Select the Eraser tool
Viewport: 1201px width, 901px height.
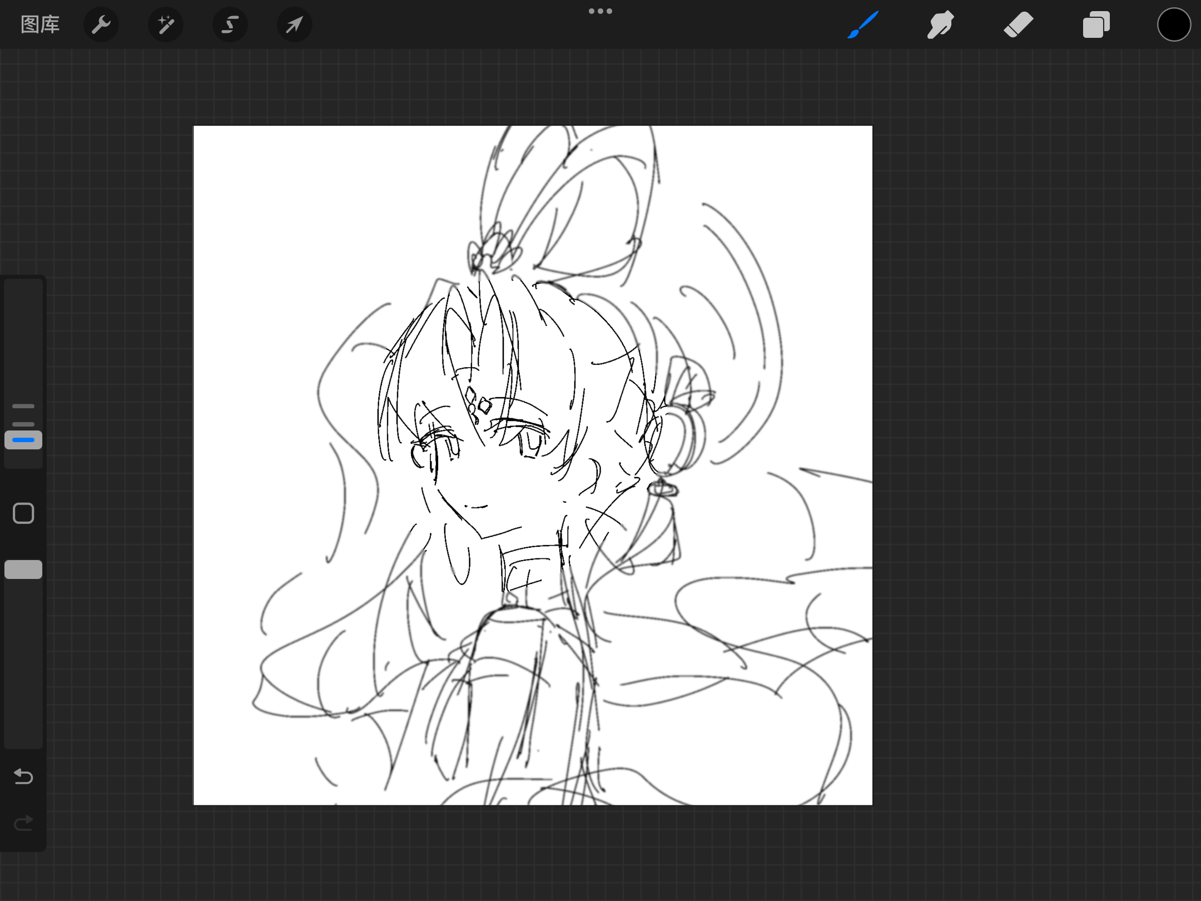(x=1018, y=24)
